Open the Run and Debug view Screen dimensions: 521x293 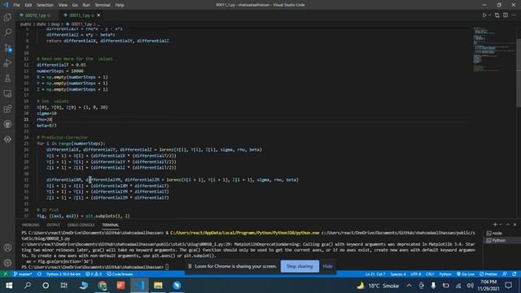pyautogui.click(x=7, y=63)
